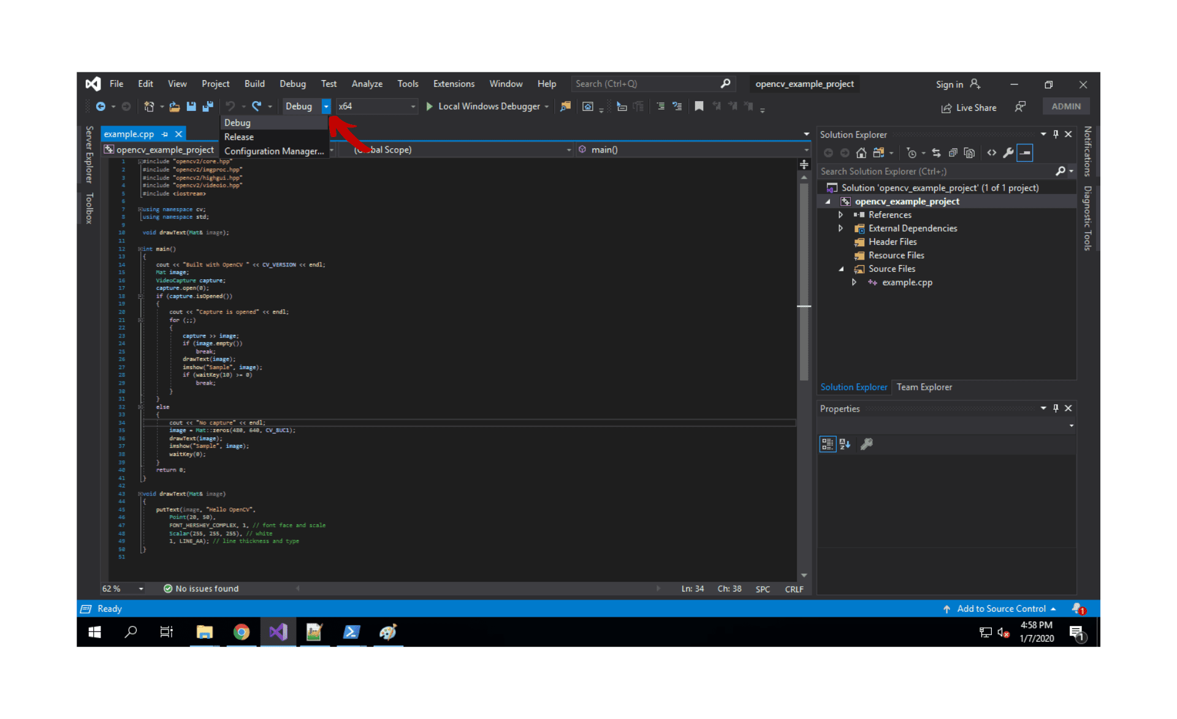Toggle Show All Files in Solution Explorer
The image size is (1177, 719).
969,153
